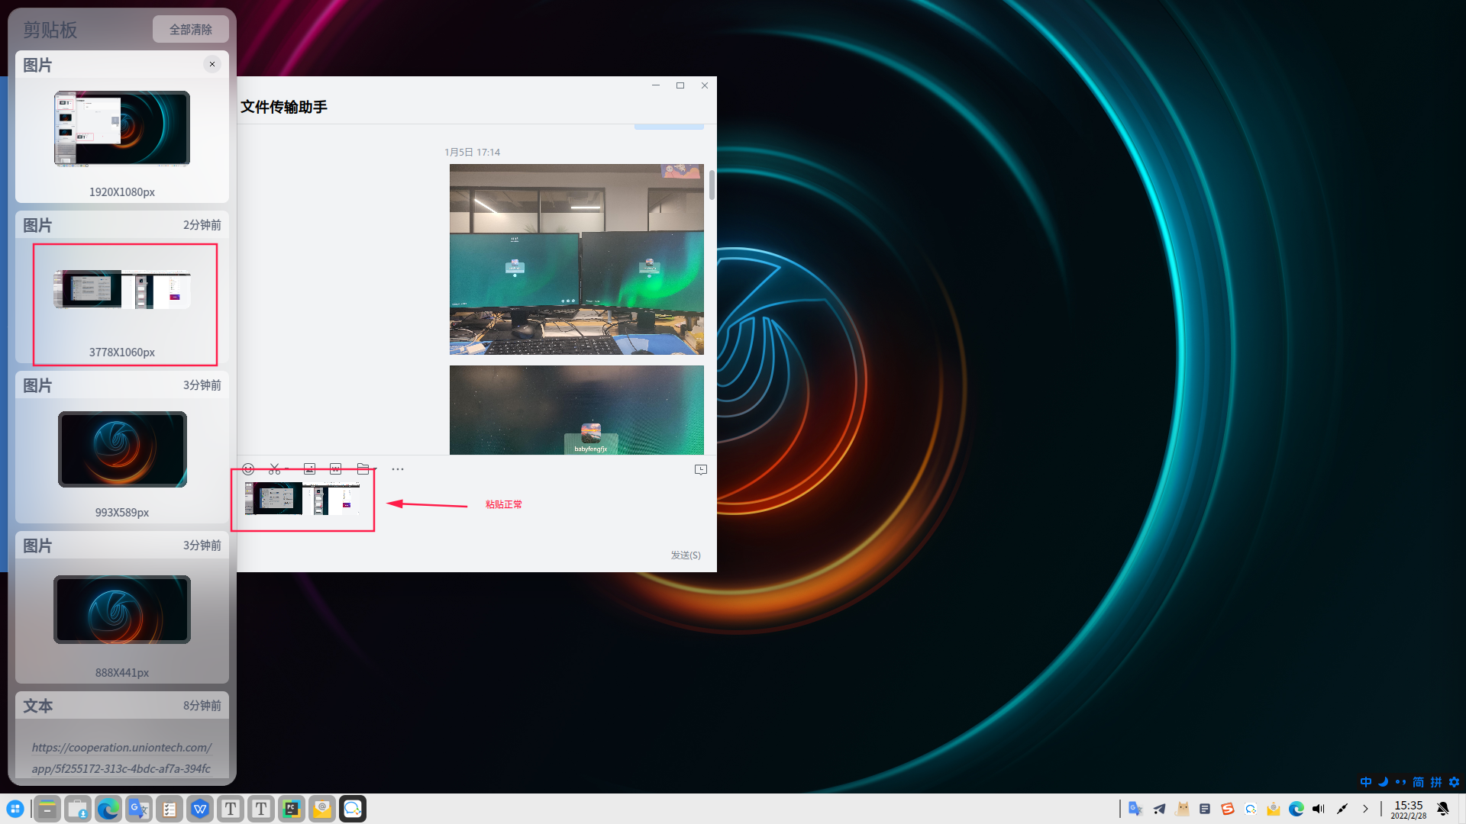Open the chat history icon
Image resolution: width=1466 pixels, height=824 pixels.
click(700, 470)
